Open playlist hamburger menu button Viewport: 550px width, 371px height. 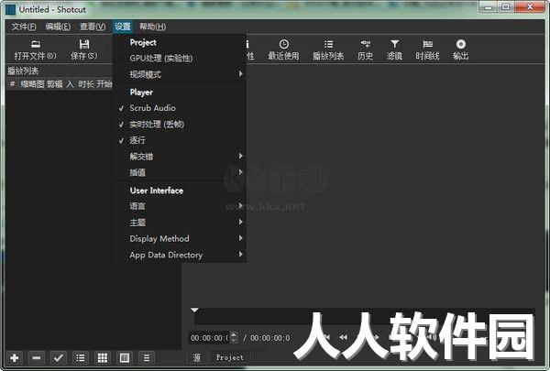[x=147, y=358]
